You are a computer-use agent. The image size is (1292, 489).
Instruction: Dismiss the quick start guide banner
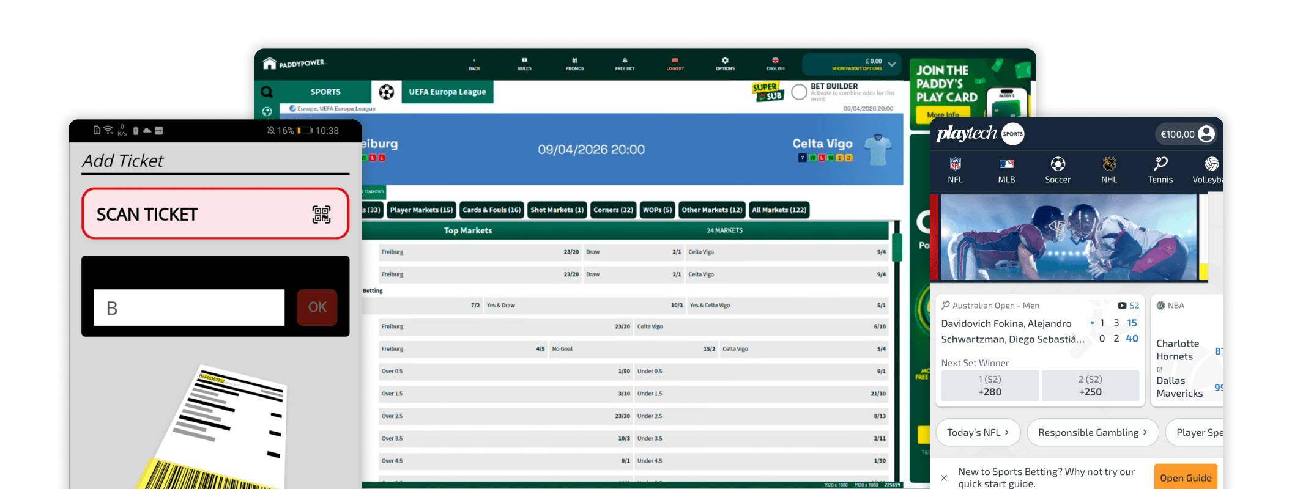(944, 478)
